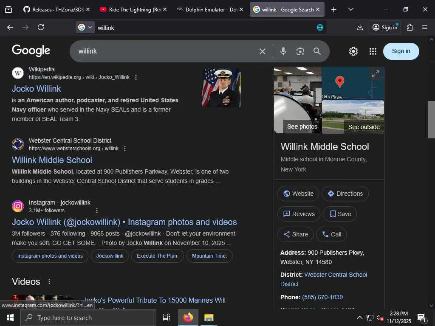Image resolution: width=435 pixels, height=326 pixels.
Task: Click the Execute The Plan chip
Action: pos(158,256)
